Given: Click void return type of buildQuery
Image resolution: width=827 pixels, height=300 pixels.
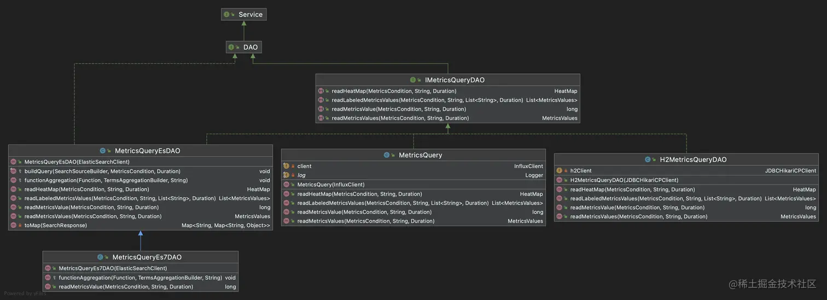Looking at the screenshot, I should 265,171.
